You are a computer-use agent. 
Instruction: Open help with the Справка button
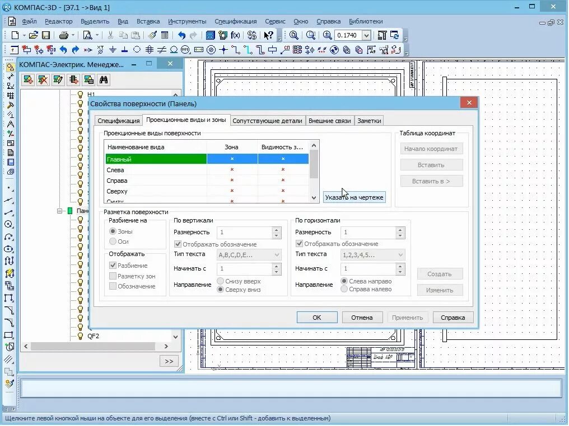pos(453,318)
